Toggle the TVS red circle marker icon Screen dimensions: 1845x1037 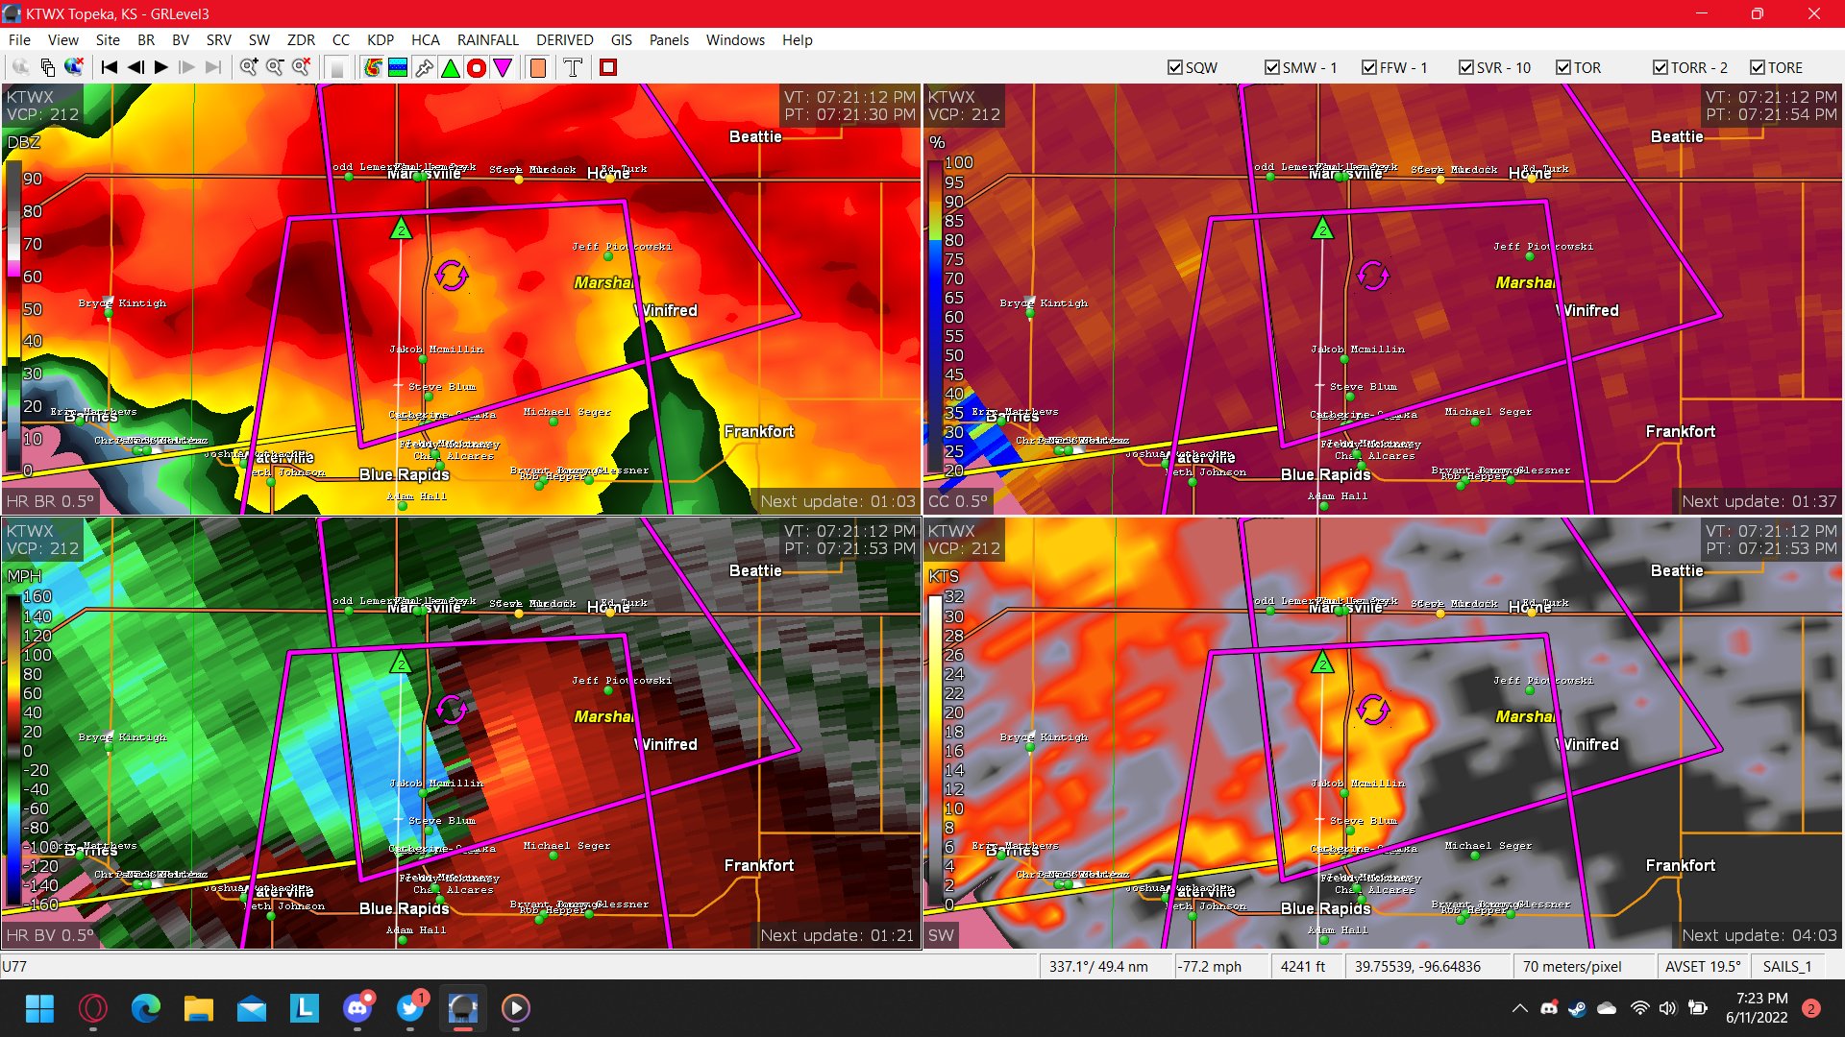click(476, 67)
